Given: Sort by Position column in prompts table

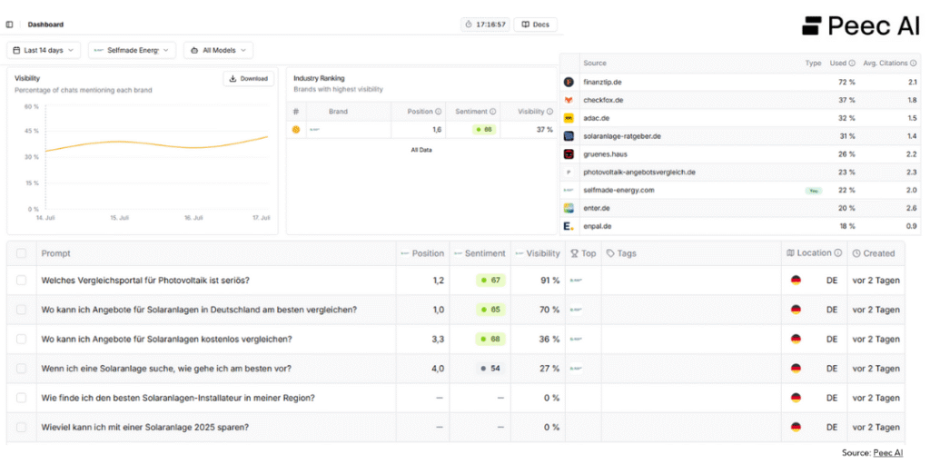Looking at the screenshot, I should click(423, 253).
